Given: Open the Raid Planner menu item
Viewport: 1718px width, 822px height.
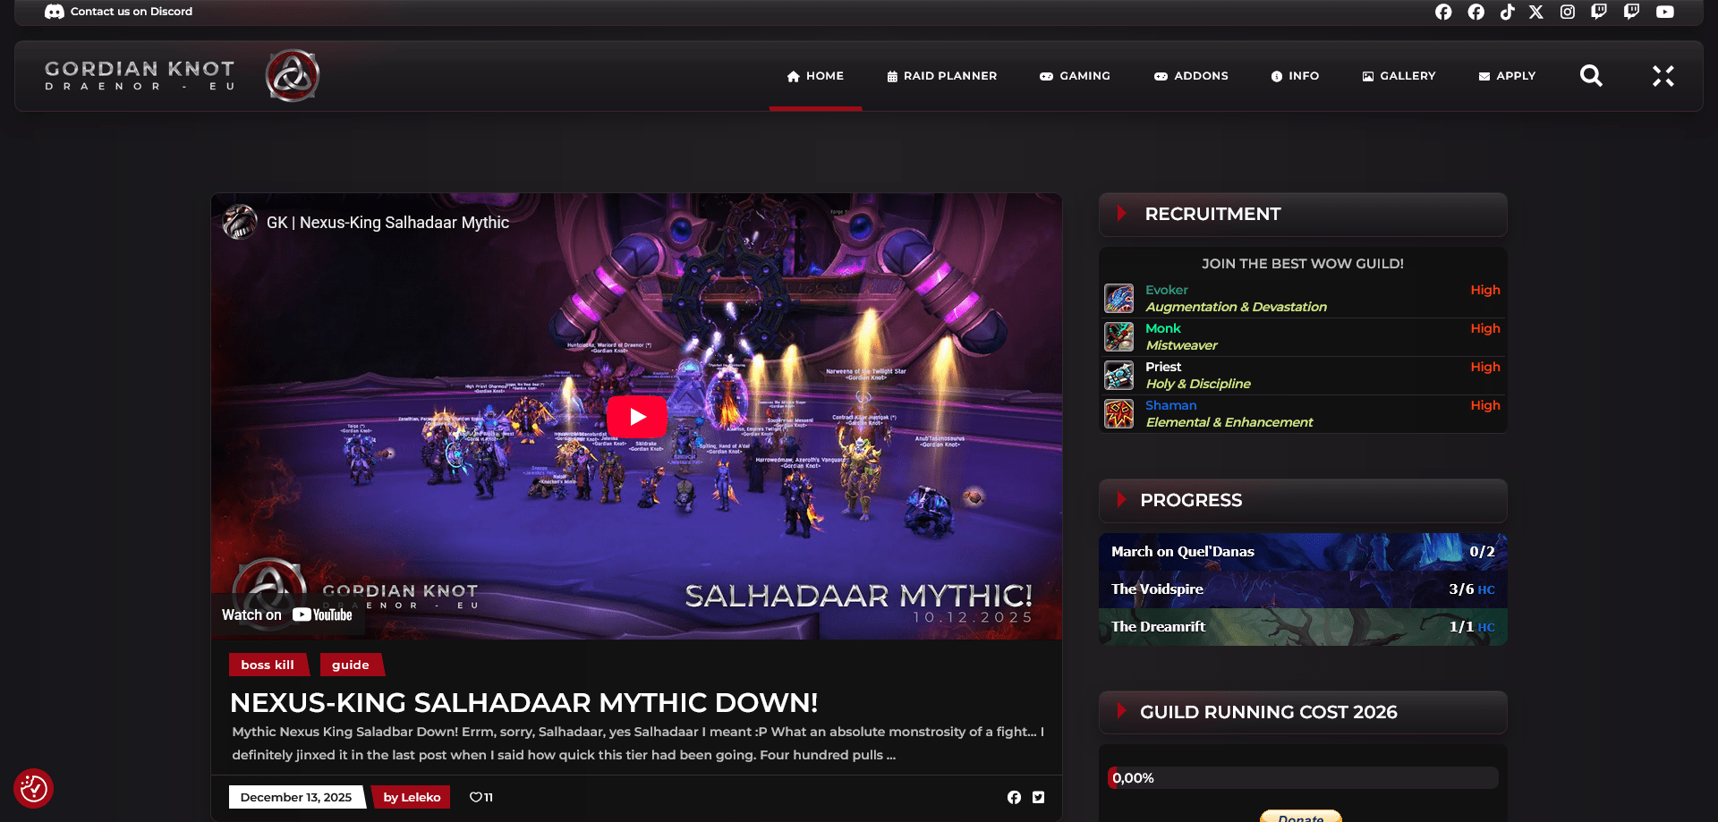Looking at the screenshot, I should pyautogui.click(x=941, y=76).
